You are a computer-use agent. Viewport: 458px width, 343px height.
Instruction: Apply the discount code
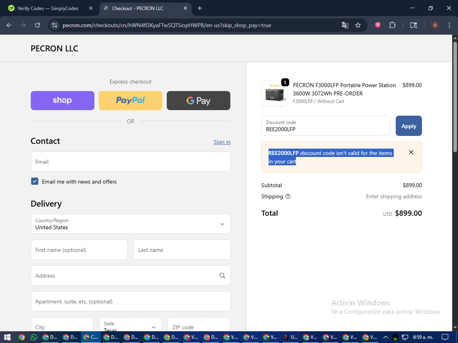pyautogui.click(x=409, y=126)
